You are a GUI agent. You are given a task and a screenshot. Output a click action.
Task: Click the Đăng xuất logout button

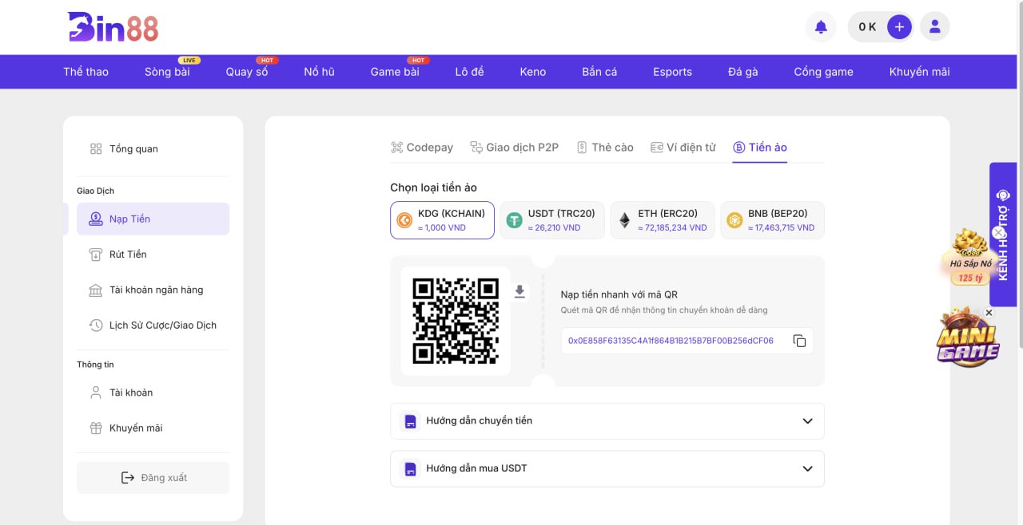click(153, 478)
